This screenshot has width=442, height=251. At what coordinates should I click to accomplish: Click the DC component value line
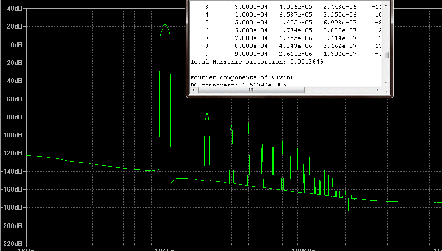pos(238,85)
